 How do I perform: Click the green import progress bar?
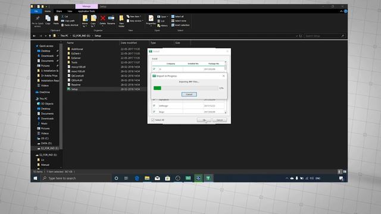click(186, 88)
